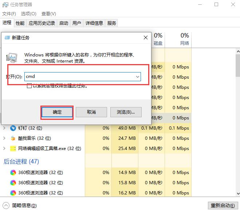Expand the 钉钉 (32 位) process
The width and height of the screenshot is (240, 213).
pyautogui.click(x=4, y=128)
